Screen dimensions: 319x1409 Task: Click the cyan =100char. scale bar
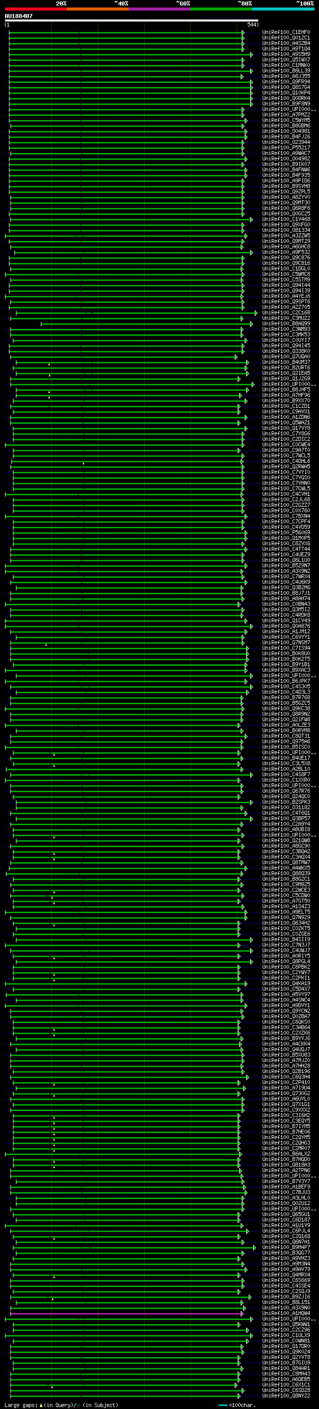[222, 1405]
